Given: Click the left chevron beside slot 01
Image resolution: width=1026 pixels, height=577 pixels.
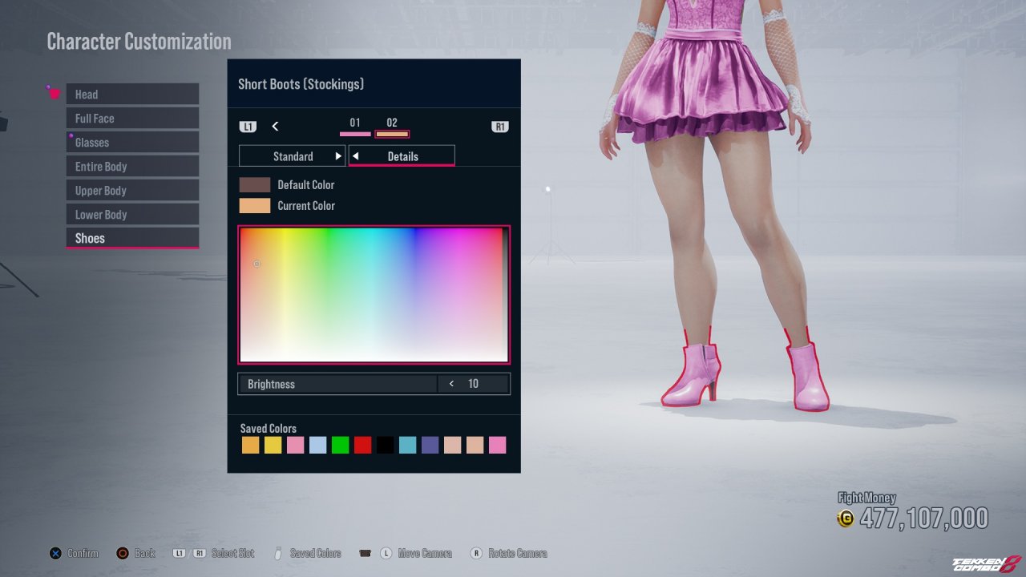Looking at the screenshot, I should coord(275,127).
